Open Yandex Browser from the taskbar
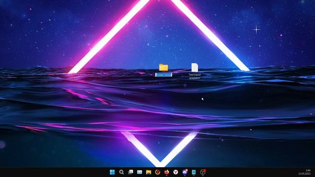This screenshot has height=177, width=315. [x=176, y=172]
